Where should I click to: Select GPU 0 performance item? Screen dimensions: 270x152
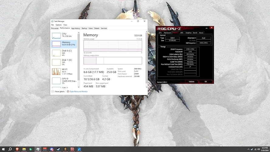coord(64,81)
